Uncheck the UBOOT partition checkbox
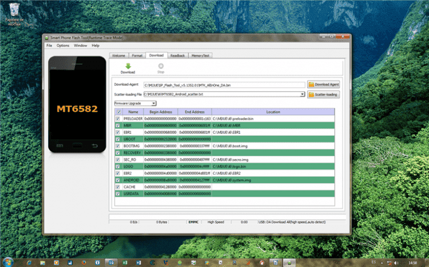 pyautogui.click(x=118, y=139)
